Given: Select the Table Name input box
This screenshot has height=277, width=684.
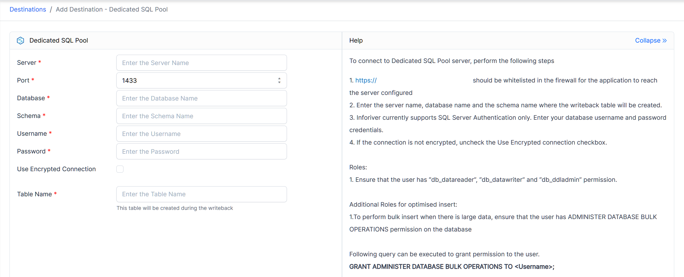Looking at the screenshot, I should tap(201, 194).
